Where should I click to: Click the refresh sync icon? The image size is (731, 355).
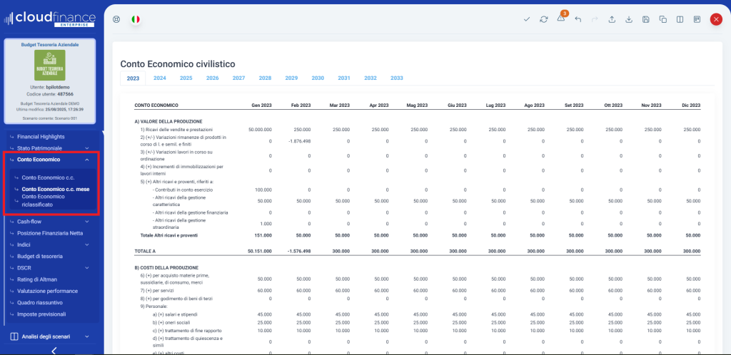tap(544, 19)
